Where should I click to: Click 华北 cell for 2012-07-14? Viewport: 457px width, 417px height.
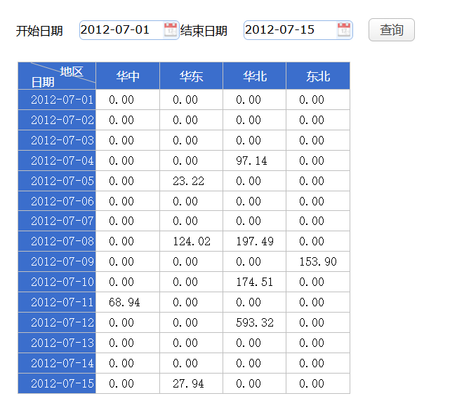[254, 363]
